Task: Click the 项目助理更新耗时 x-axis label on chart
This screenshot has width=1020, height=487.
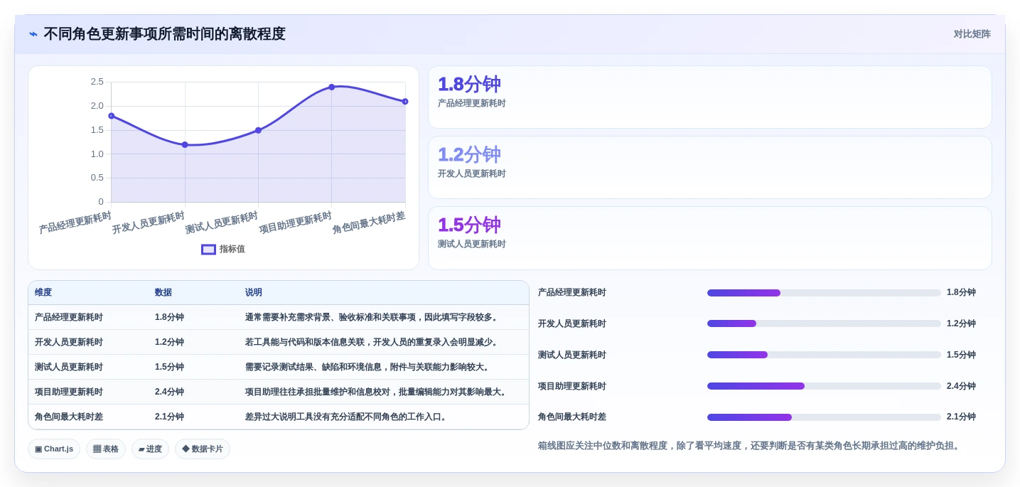Action: 296,223
